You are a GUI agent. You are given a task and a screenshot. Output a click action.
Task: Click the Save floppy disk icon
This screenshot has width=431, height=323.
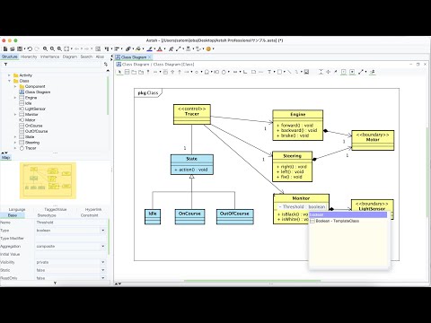tap(20, 48)
